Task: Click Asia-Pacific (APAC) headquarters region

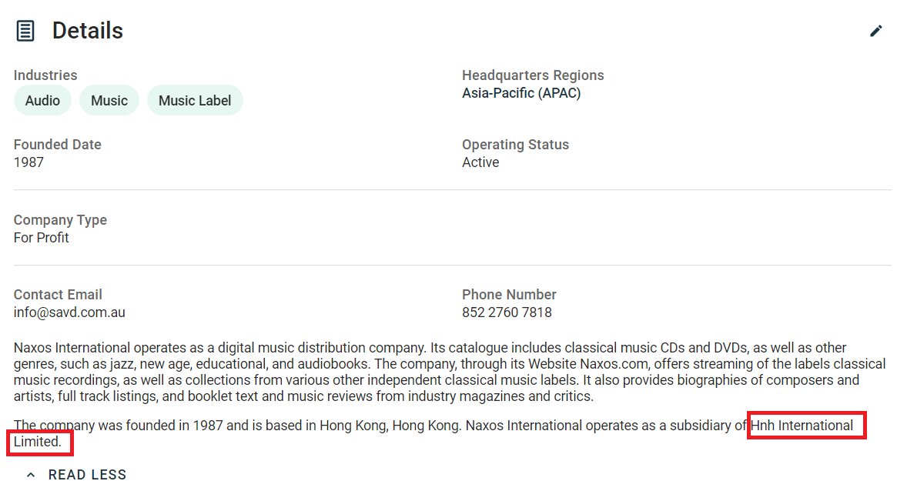Action: tap(521, 93)
